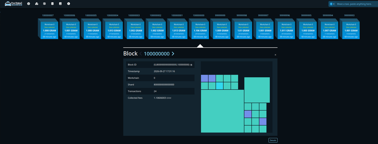Select block 100000007 cube

coord(49,29)
